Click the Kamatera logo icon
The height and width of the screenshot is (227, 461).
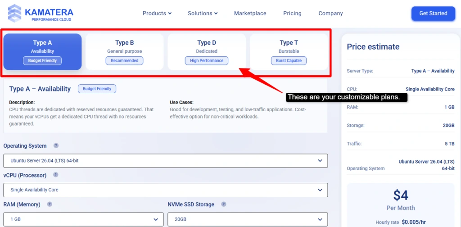14,14
